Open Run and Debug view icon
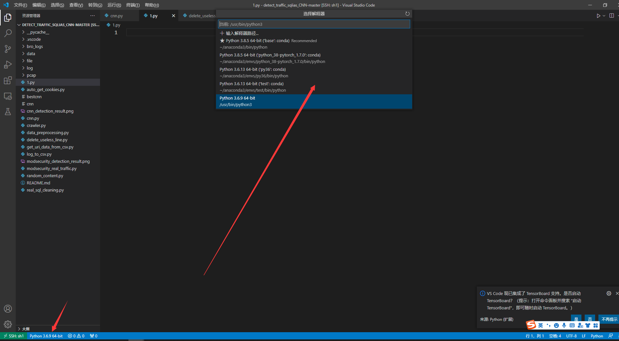 click(x=8, y=65)
